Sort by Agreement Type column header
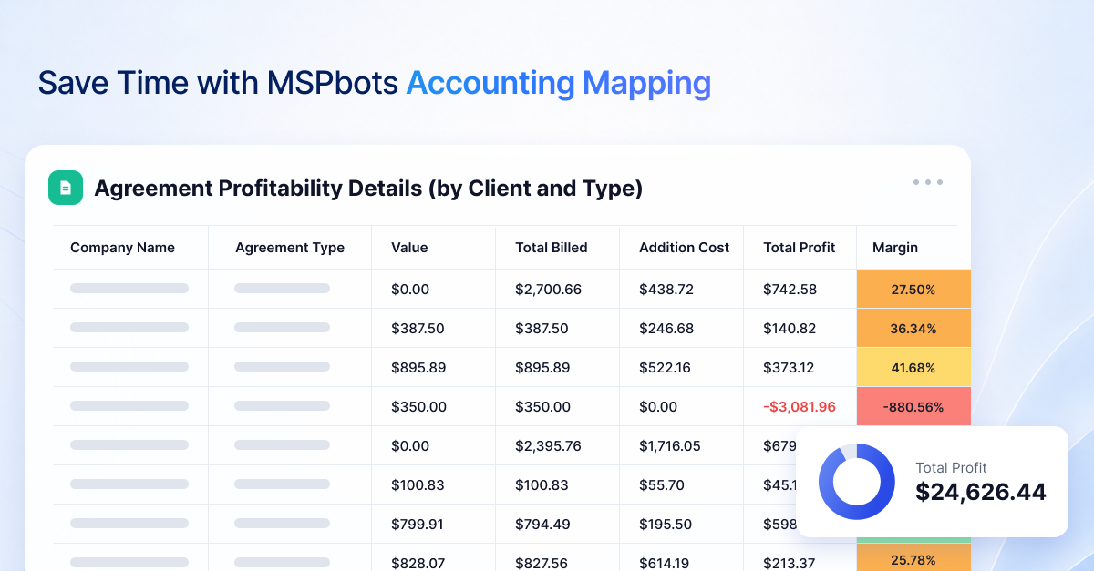The height and width of the screenshot is (571, 1094). (290, 248)
